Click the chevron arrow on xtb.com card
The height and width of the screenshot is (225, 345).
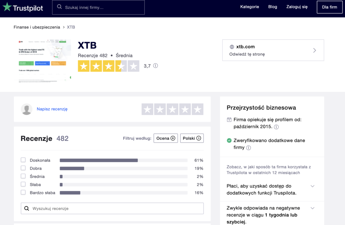(315, 51)
